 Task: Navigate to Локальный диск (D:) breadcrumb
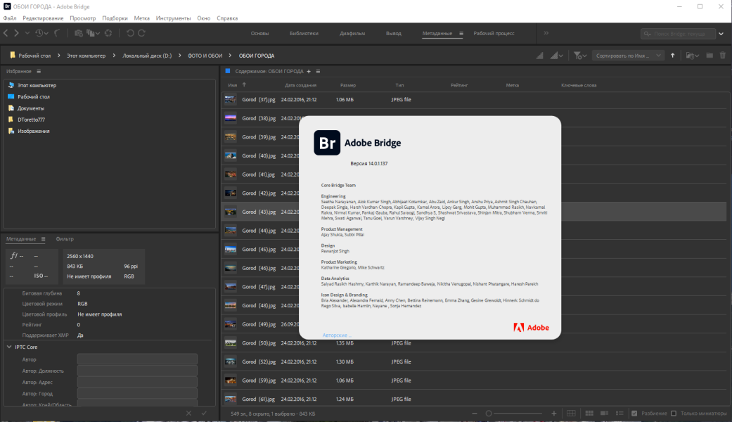[x=147, y=56]
